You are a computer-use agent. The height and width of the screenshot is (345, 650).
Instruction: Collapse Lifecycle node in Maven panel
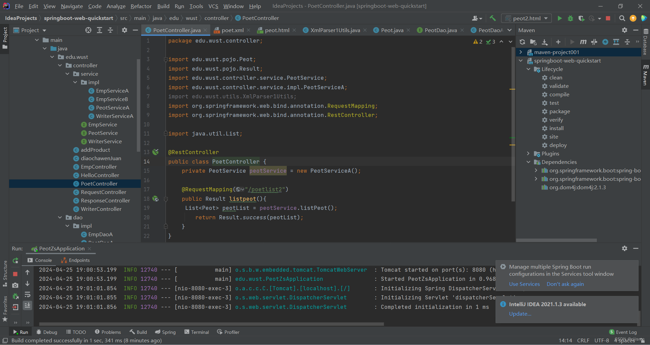tap(528, 69)
